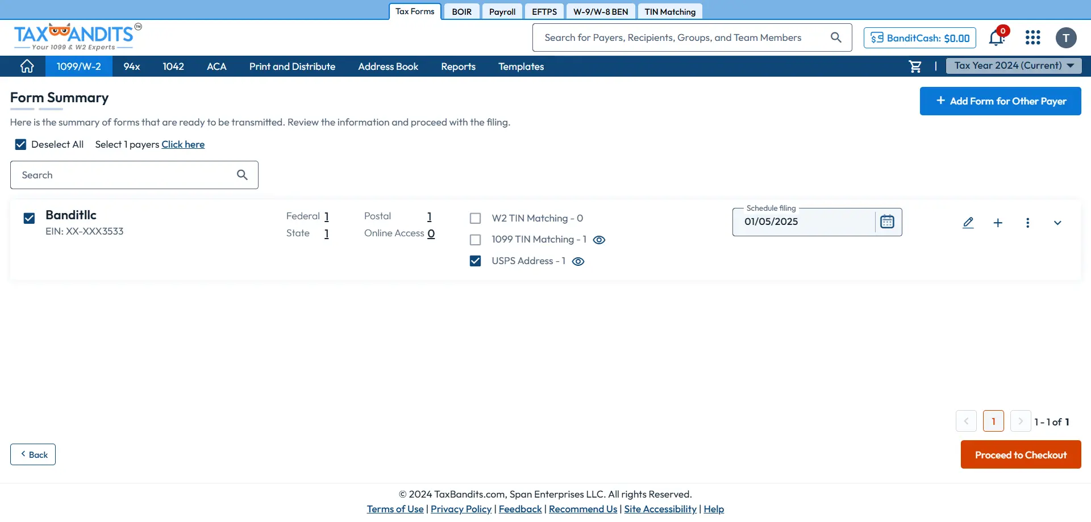This screenshot has height=522, width=1091.
Task: Open the Tax Year 2024 dropdown
Action: coord(1014,66)
